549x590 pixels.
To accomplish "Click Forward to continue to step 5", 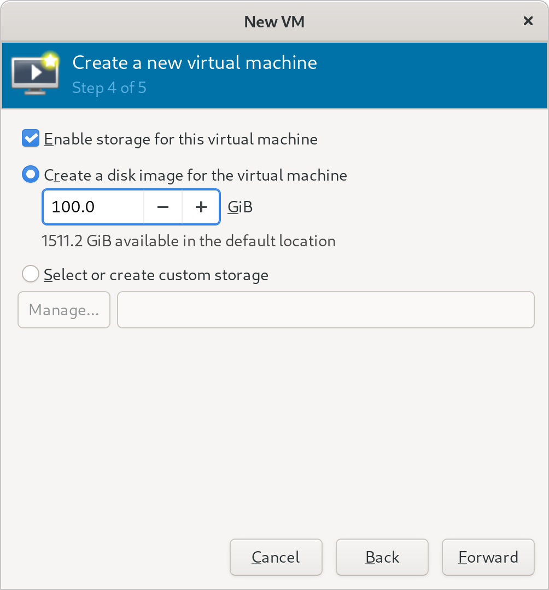I will tap(488, 557).
